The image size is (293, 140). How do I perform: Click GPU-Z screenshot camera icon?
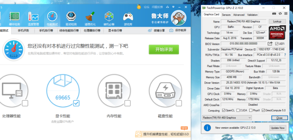pyautogui.click(x=274, y=13)
